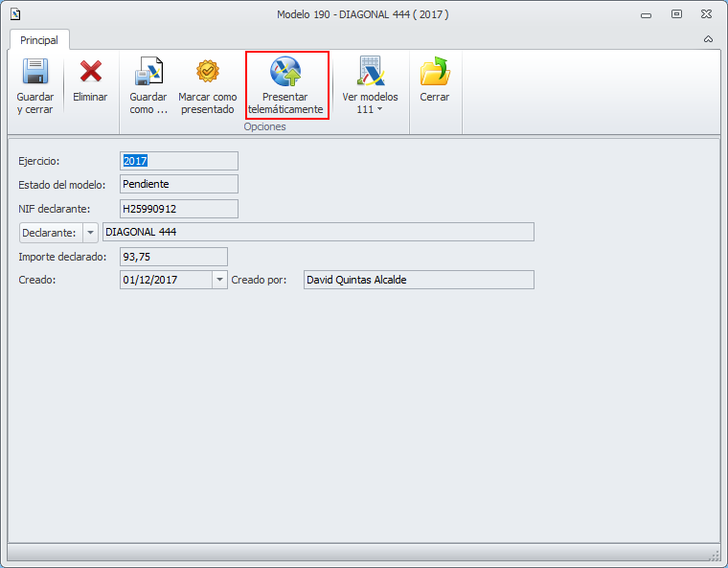Collapse the ribbon with the chevron
This screenshot has height=568, width=728.
pos(708,39)
